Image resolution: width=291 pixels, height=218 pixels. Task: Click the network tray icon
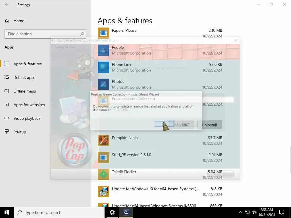click(248, 212)
